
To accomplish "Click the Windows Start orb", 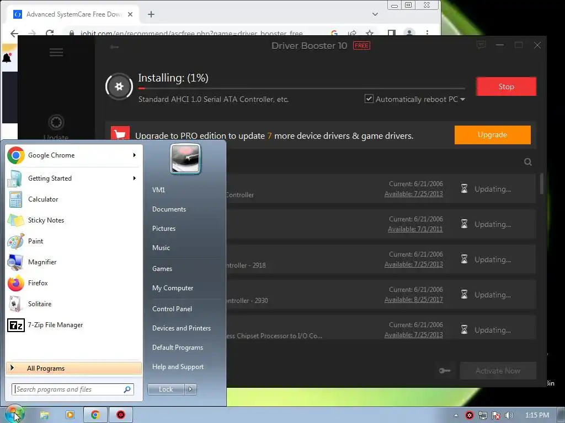I will tap(13, 414).
